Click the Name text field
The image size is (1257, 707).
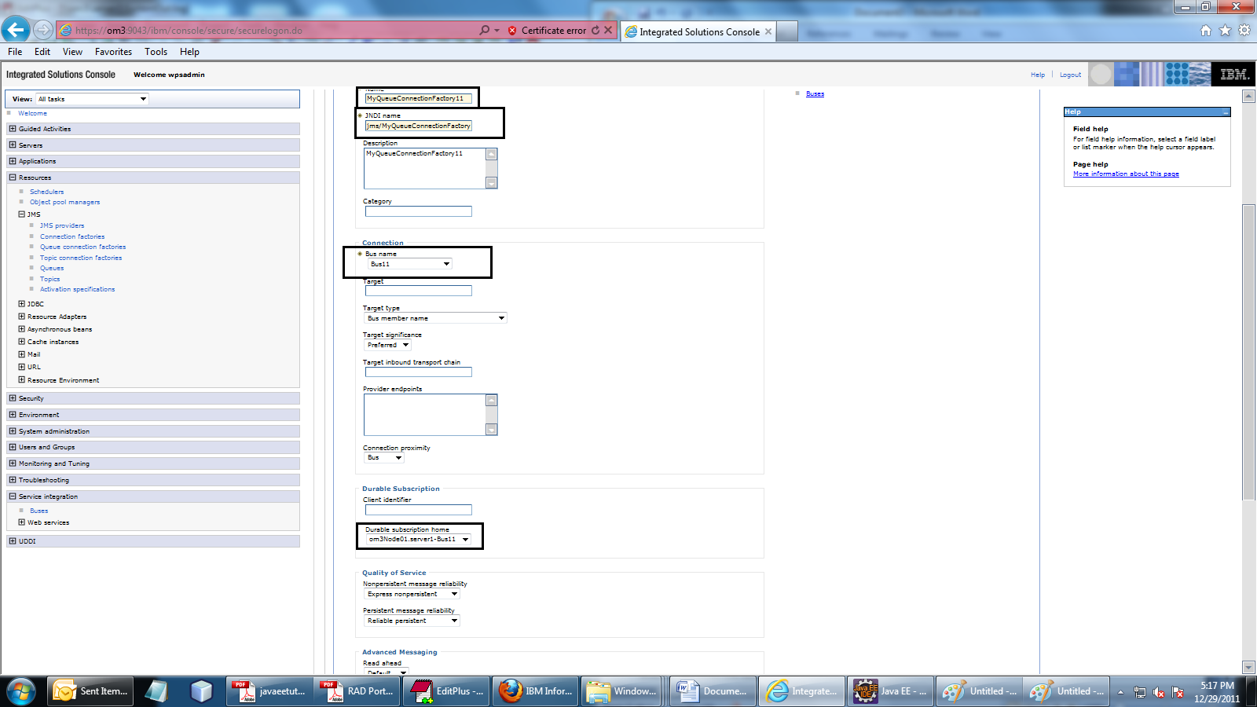click(419, 98)
